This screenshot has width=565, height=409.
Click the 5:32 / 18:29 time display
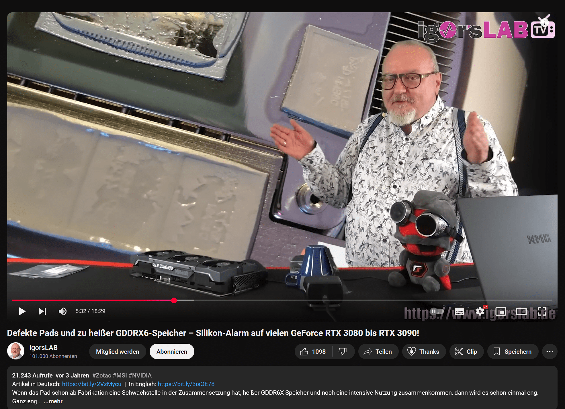[x=90, y=311]
